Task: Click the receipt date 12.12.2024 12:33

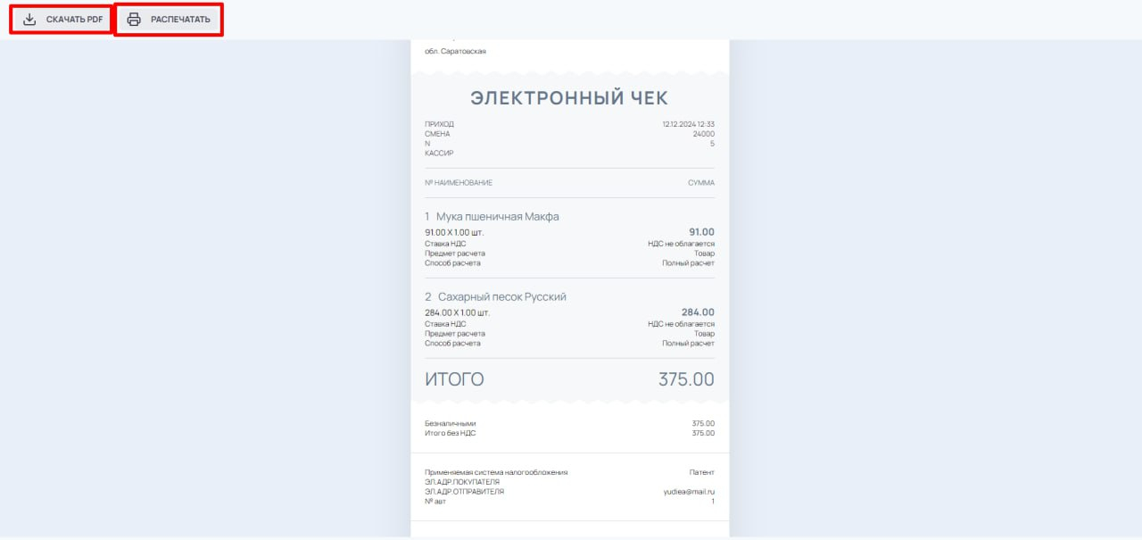Action: 688,124
